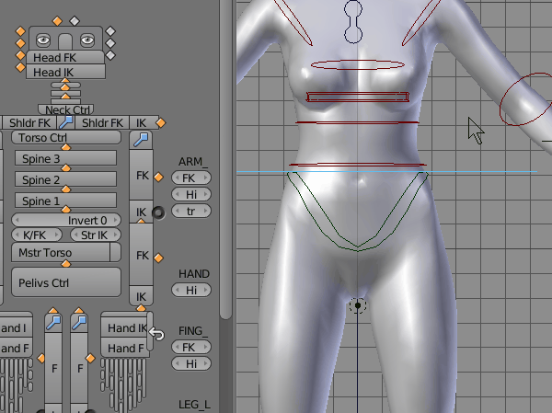The image size is (552, 413).
Task: Click orange diamond above the head box
Action: 57,21
